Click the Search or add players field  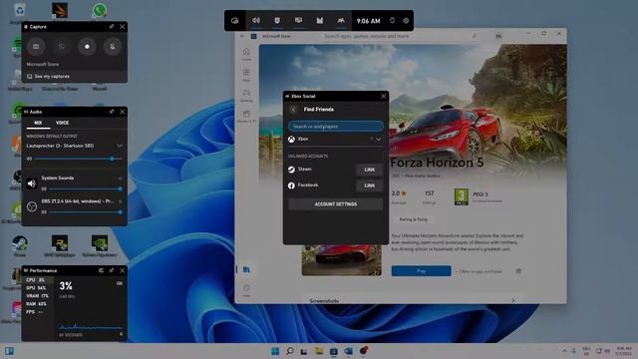click(336, 127)
